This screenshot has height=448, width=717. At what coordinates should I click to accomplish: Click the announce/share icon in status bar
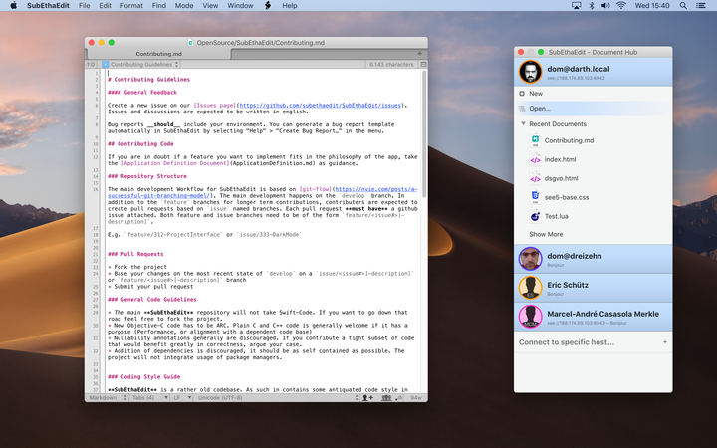click(x=399, y=397)
